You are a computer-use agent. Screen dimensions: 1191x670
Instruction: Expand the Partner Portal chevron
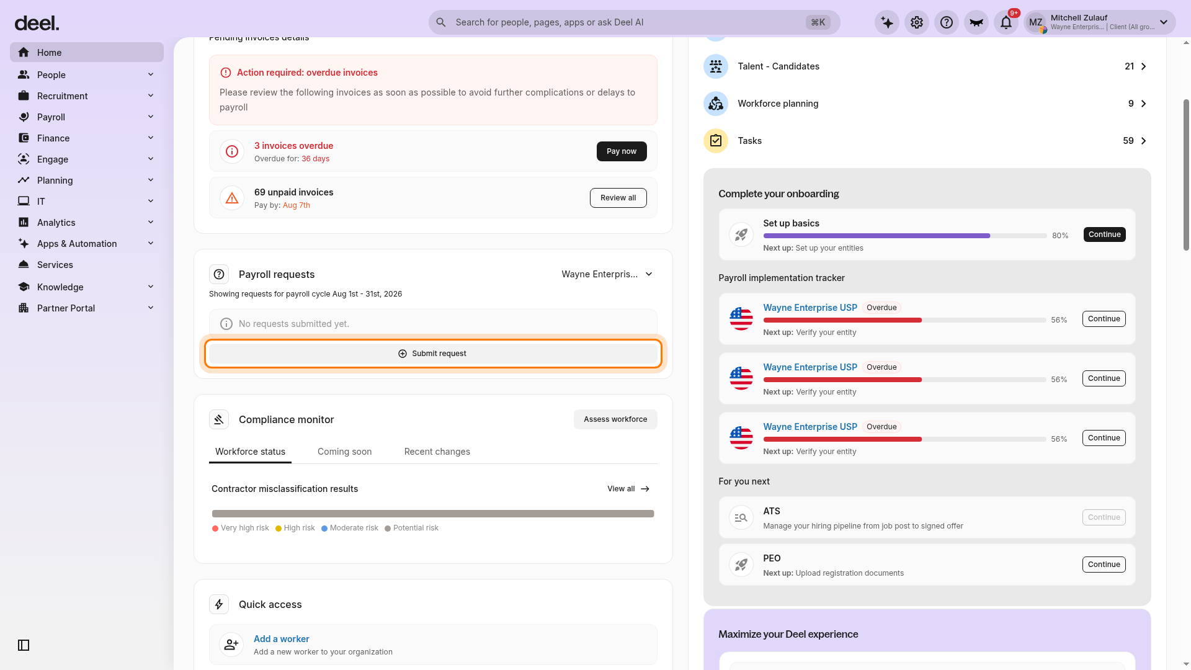click(151, 308)
